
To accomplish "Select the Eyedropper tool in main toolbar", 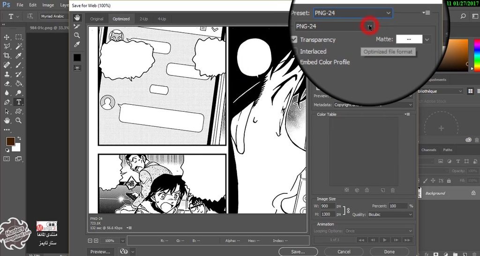I will point(19,56).
